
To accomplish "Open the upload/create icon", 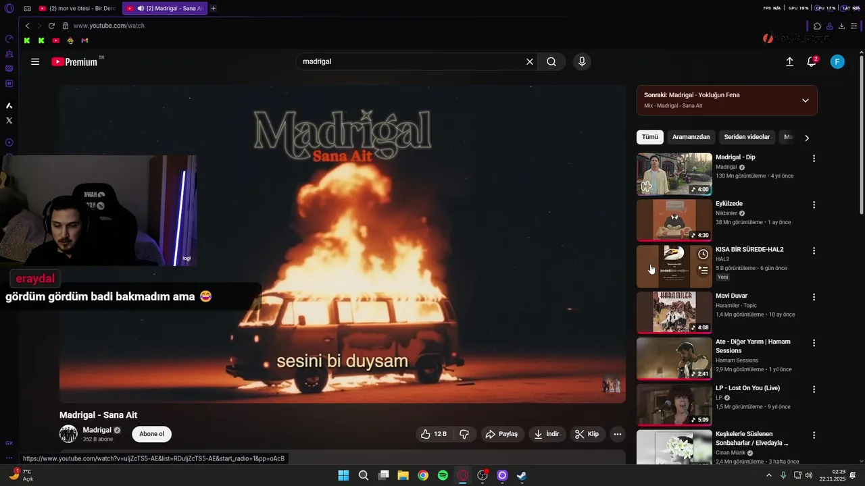I will click(789, 61).
